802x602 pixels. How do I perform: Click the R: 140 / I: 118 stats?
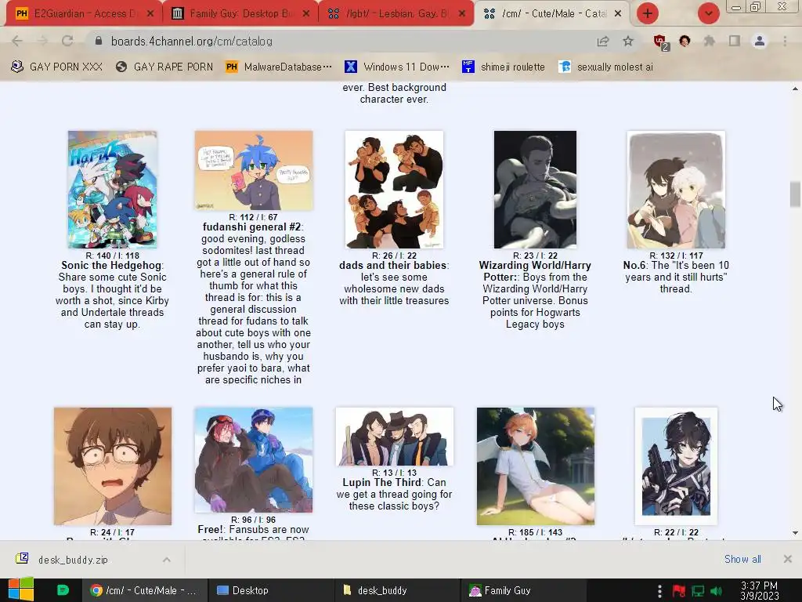113,256
